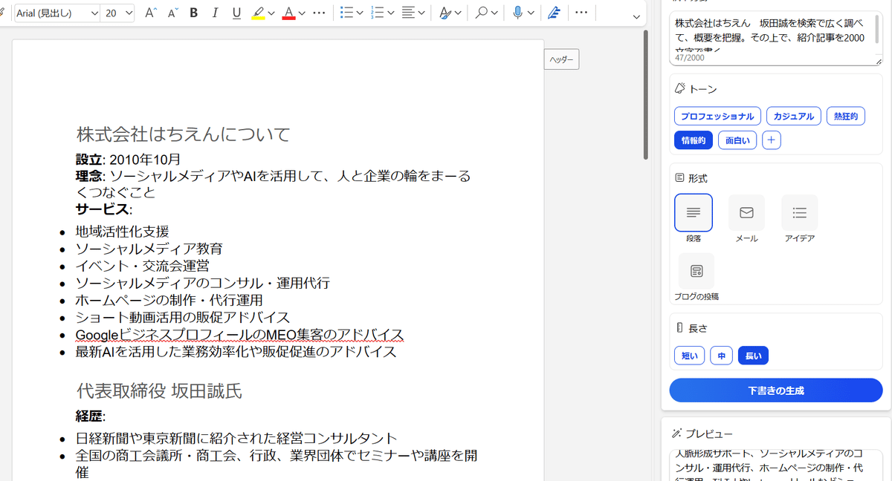
Task: Choose the アイデア list format icon
Action: click(800, 213)
